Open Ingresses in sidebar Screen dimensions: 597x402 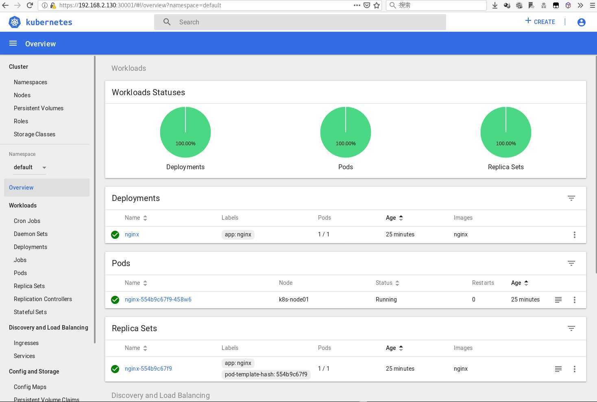coord(26,343)
